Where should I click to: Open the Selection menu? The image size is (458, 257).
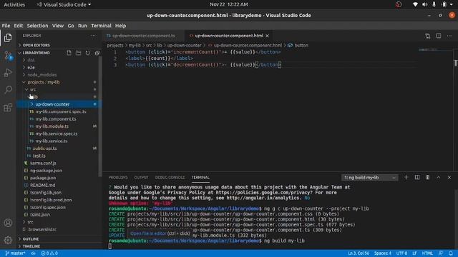[x=37, y=26]
